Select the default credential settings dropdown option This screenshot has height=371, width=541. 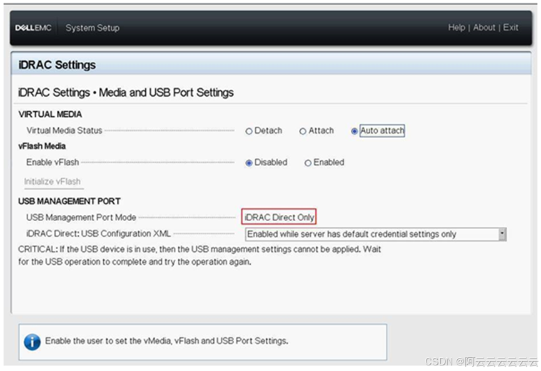point(369,234)
